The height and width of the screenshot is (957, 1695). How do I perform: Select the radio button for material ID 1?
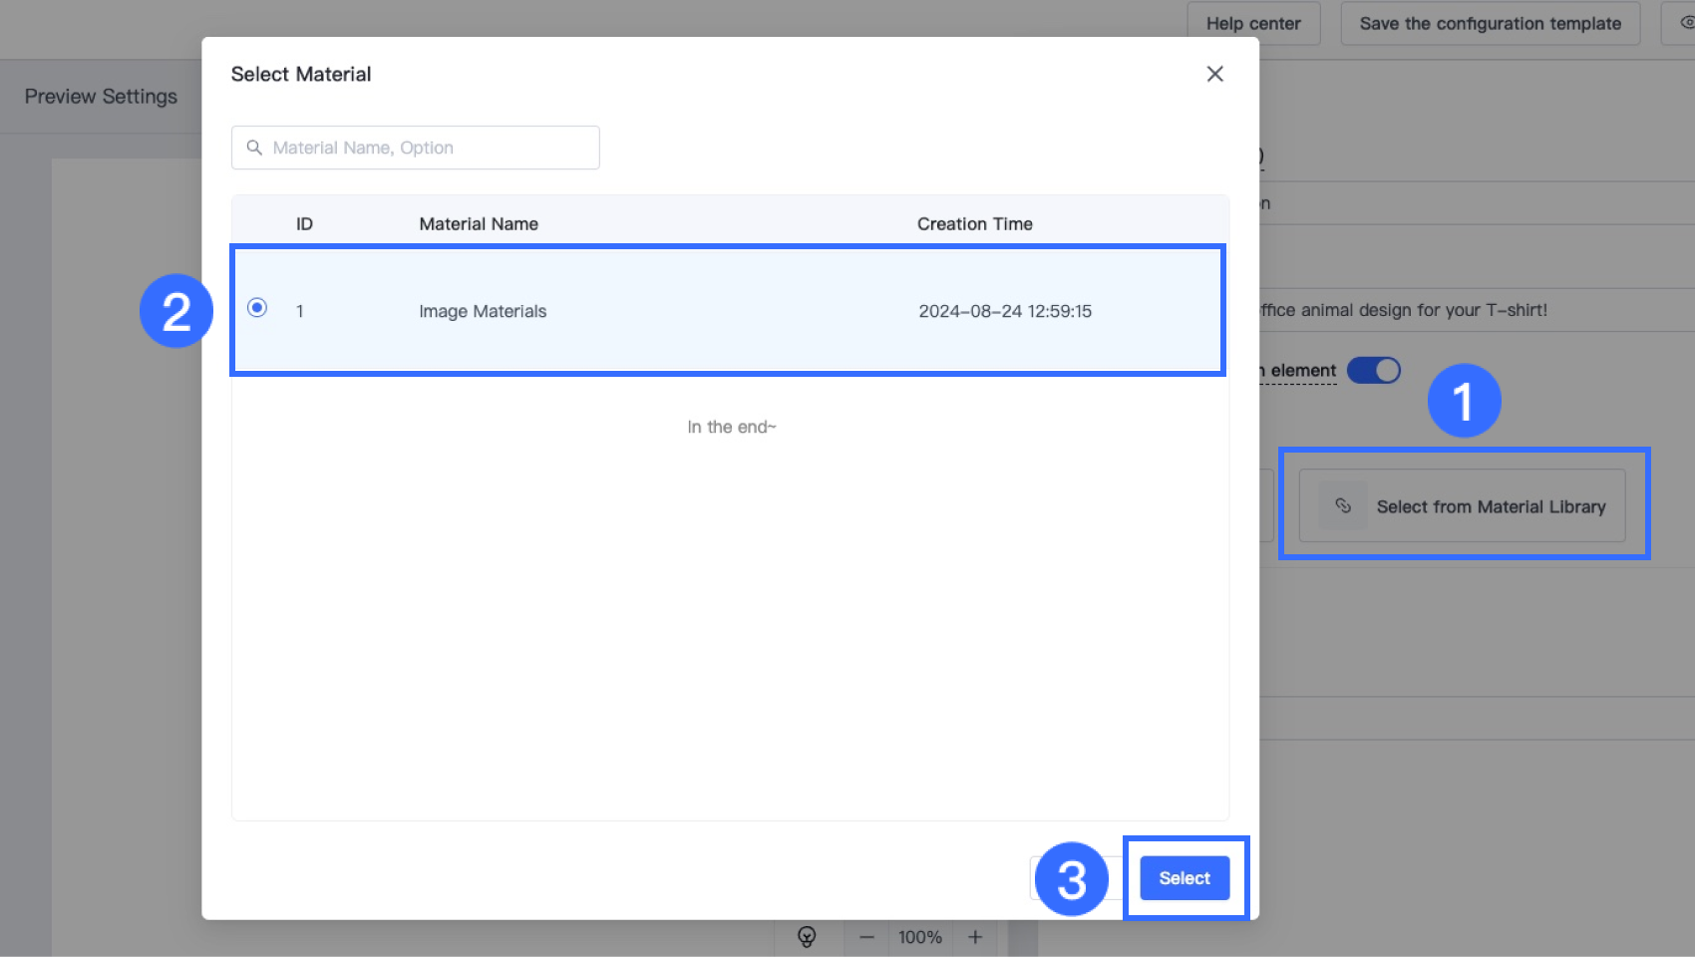coord(257,308)
